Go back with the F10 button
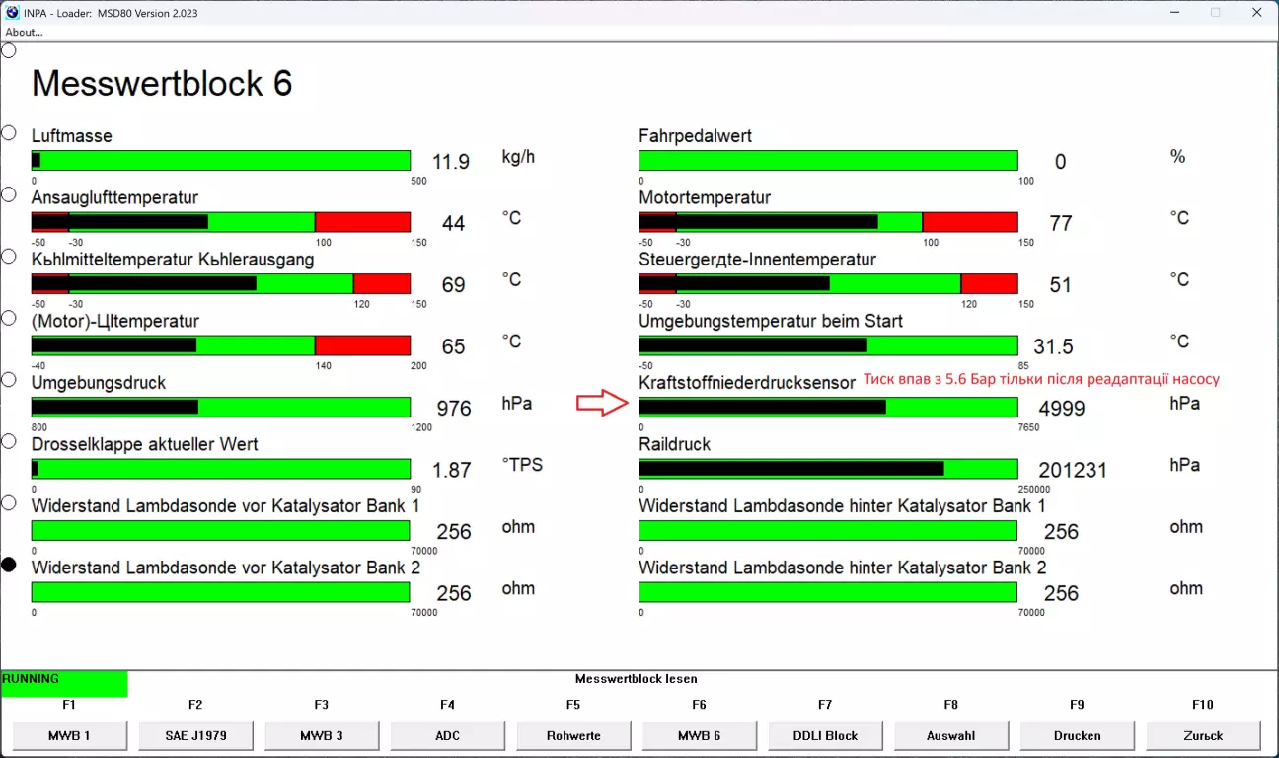Viewport: 1279px width, 758px height. click(x=1203, y=735)
